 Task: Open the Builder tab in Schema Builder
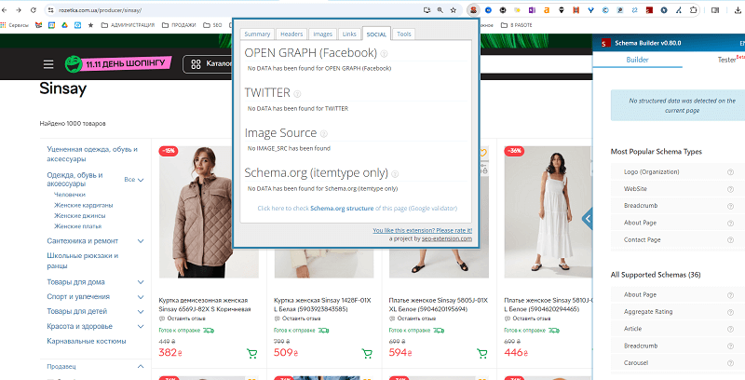pyautogui.click(x=637, y=60)
